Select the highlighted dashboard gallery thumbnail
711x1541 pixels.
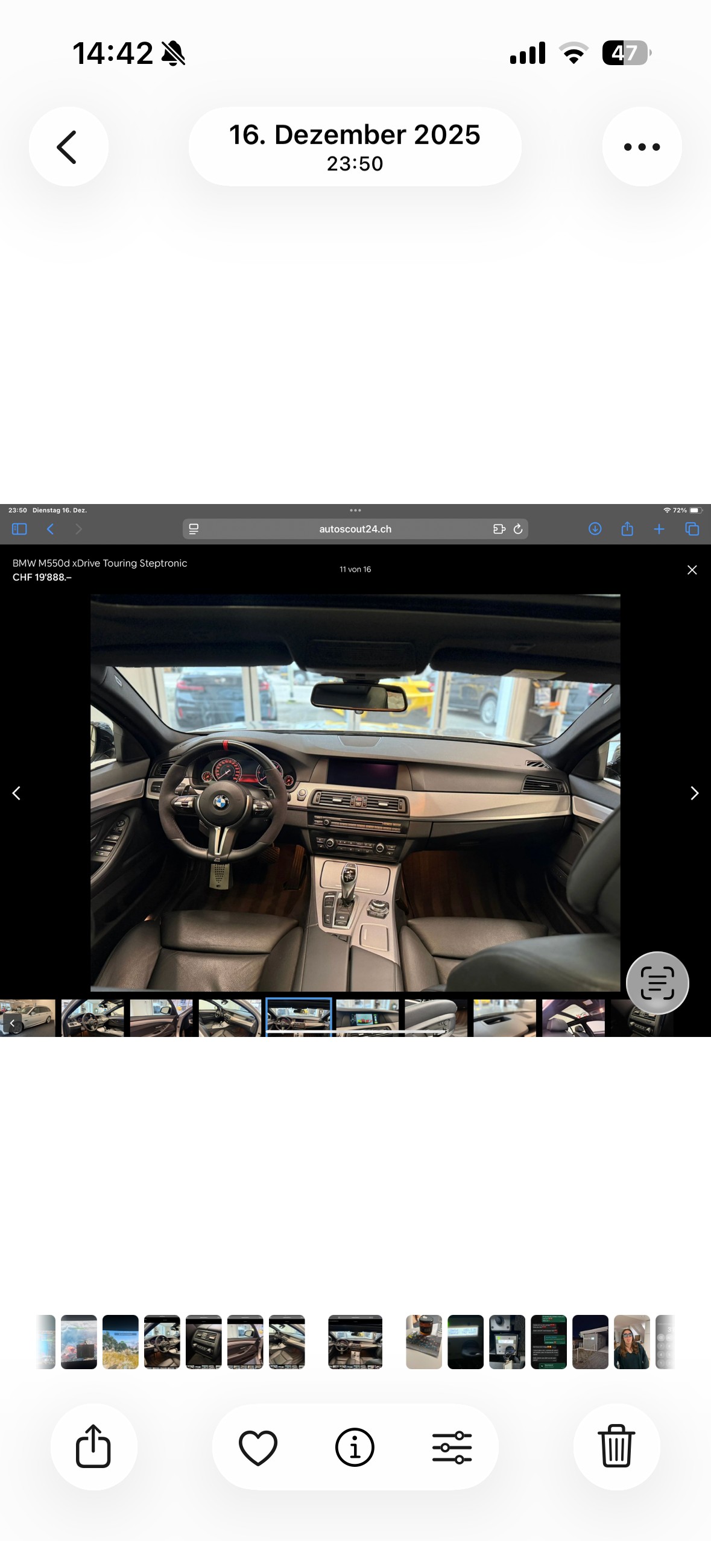299,1016
